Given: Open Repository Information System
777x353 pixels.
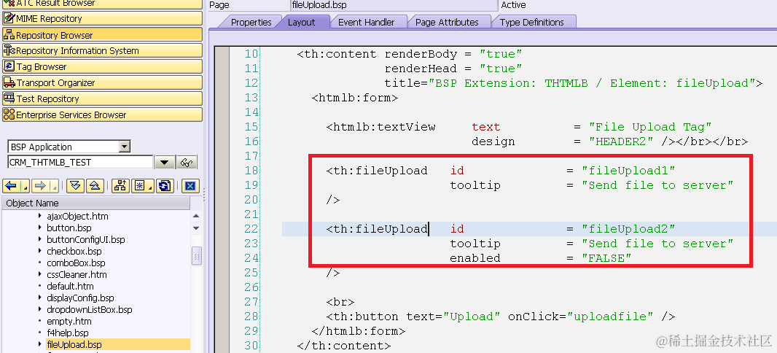Looking at the screenshot, I should point(102,50).
